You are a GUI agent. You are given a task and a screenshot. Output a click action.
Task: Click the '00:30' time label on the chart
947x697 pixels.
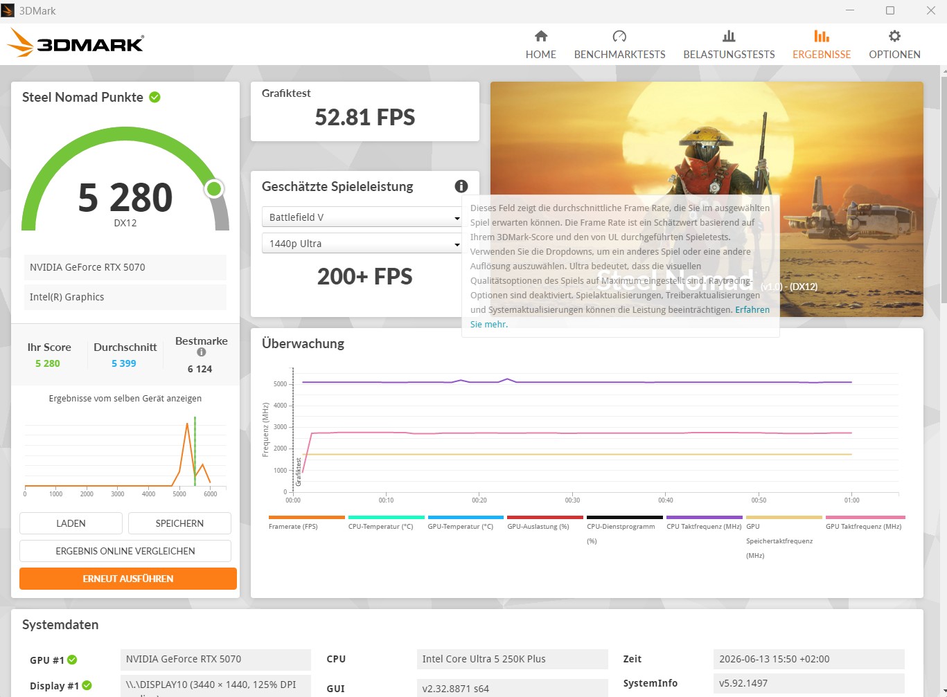[x=572, y=500]
